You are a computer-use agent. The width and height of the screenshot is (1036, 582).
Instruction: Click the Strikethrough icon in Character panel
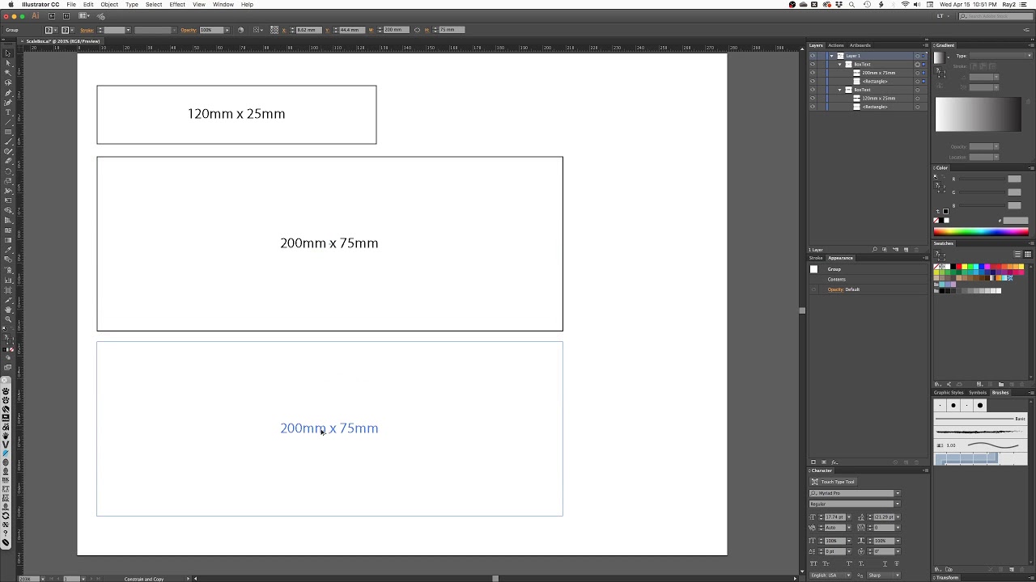897,563
